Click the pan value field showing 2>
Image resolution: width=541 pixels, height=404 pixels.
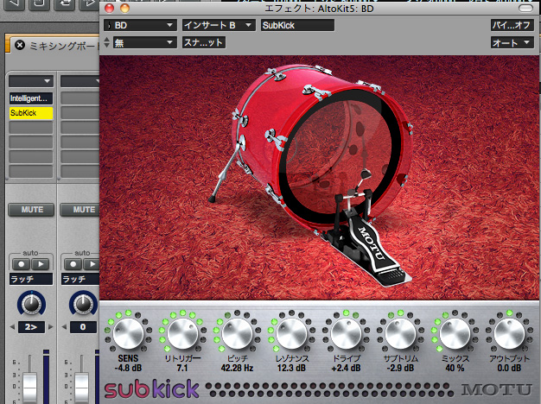click(x=31, y=327)
